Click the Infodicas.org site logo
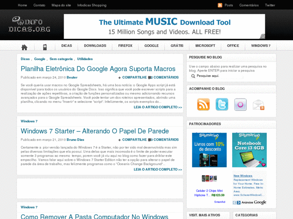 point(29,25)
